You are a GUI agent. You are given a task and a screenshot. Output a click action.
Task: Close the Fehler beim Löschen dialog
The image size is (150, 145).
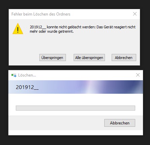click(135, 14)
